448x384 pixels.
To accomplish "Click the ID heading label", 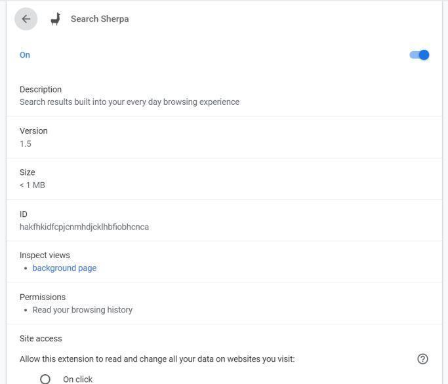I will [x=24, y=214].
